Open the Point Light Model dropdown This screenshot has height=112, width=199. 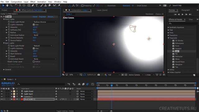(45, 22)
